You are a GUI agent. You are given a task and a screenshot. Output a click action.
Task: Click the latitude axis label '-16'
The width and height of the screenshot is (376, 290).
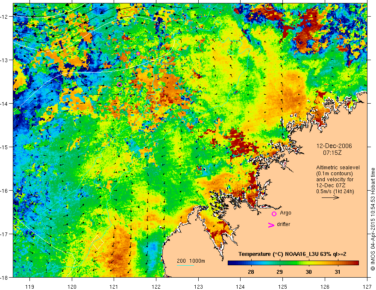click(x=4, y=191)
